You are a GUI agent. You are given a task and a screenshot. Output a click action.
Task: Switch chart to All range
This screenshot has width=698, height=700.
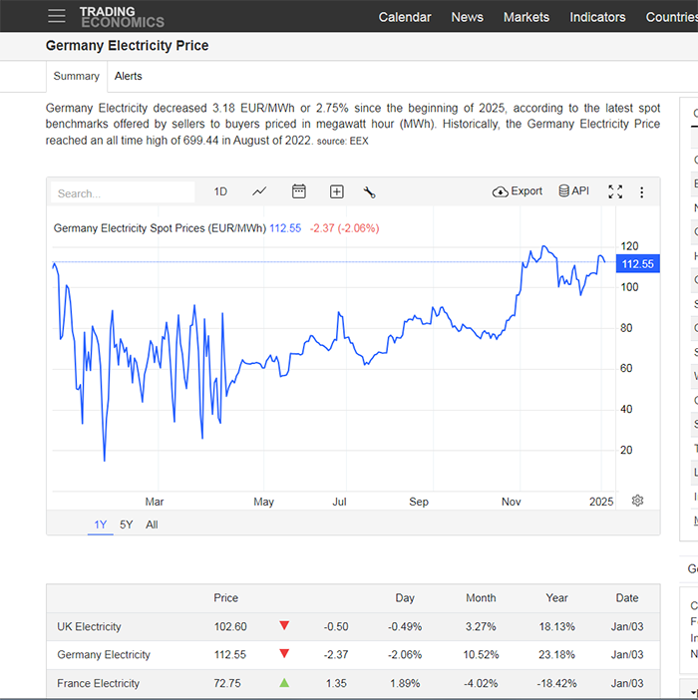click(x=152, y=525)
